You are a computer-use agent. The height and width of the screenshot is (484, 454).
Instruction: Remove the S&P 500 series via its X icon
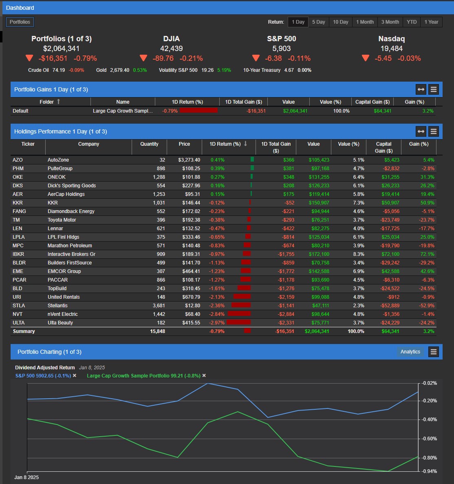pyautogui.click(x=74, y=375)
